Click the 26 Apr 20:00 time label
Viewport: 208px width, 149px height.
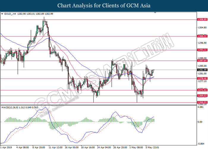coord(120,148)
